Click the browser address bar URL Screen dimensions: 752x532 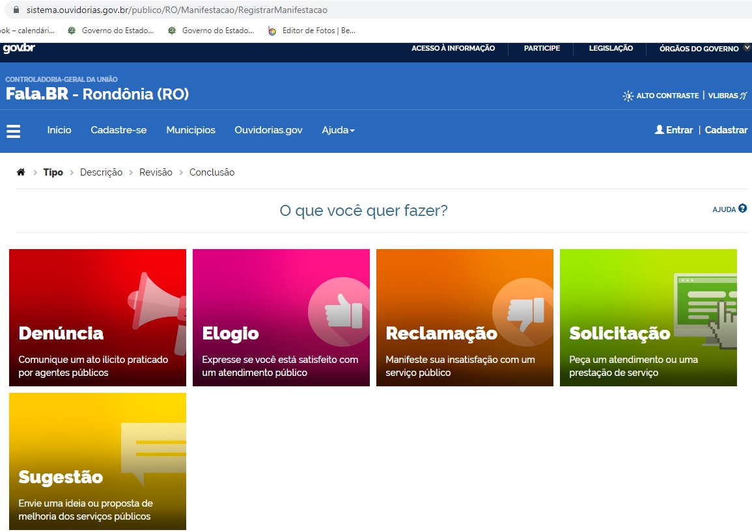click(177, 10)
